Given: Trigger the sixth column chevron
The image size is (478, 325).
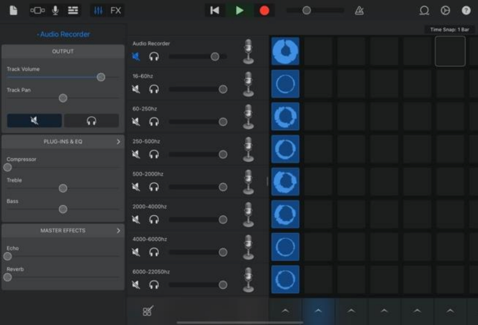Looking at the screenshot, I should [x=450, y=311].
